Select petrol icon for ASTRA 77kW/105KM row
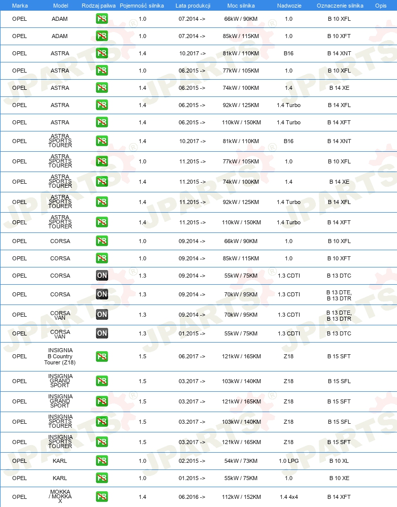 coord(102,71)
